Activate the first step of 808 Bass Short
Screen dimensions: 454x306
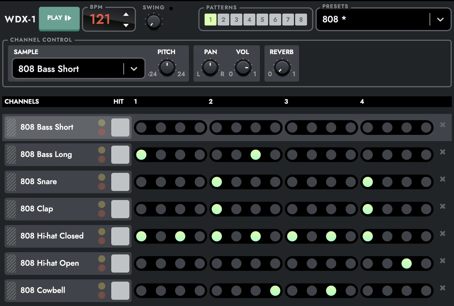tap(141, 127)
